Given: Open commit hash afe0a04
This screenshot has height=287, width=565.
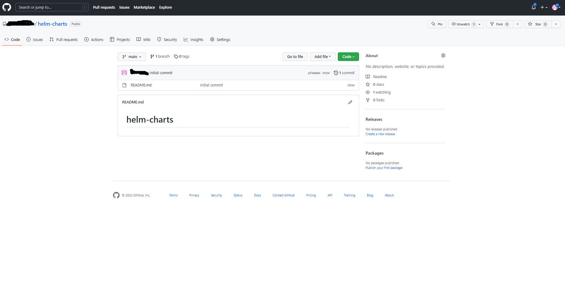Looking at the screenshot, I should pyautogui.click(x=314, y=73).
